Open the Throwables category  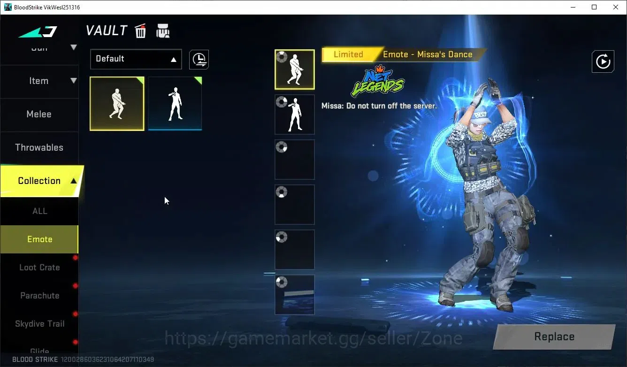(39, 147)
